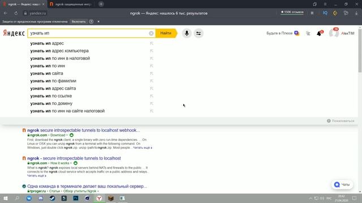Viewport: 362px width, 203px height.
Task: Choose suggestion 'узнать ип по фамилии'
Action: (53, 81)
